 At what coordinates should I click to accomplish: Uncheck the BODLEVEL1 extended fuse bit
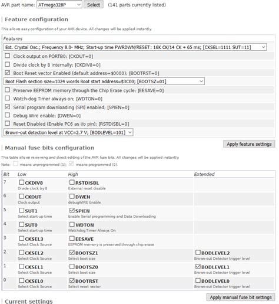tap(198, 266)
